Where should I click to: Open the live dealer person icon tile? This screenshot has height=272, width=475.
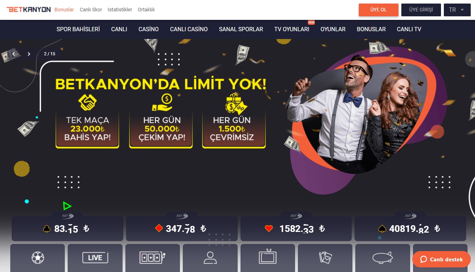[x=210, y=258]
